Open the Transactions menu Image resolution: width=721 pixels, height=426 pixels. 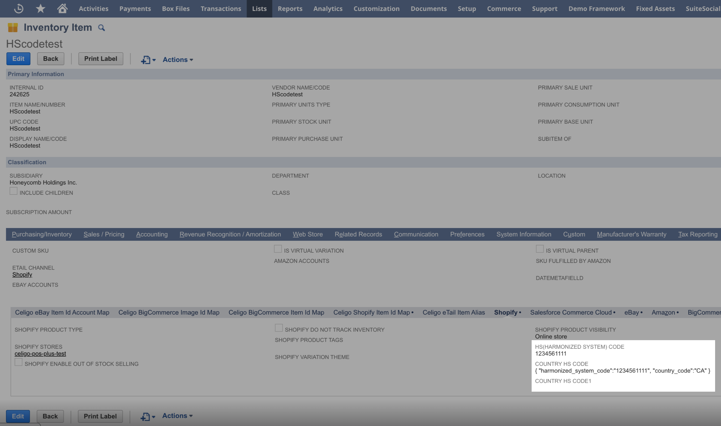pos(221,9)
